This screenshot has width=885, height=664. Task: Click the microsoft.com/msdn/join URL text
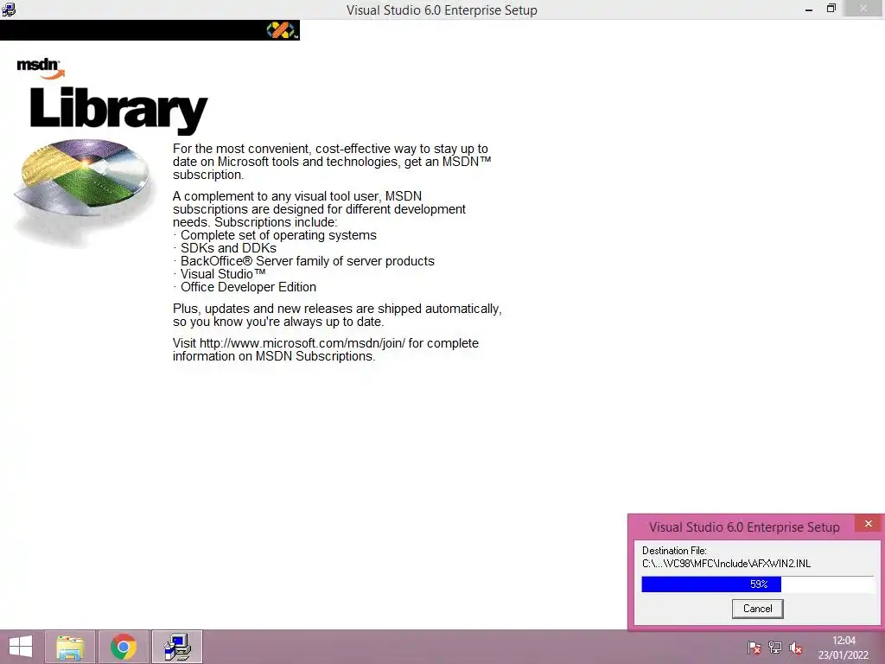302,343
